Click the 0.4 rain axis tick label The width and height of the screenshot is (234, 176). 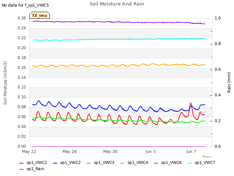pos(218,95)
